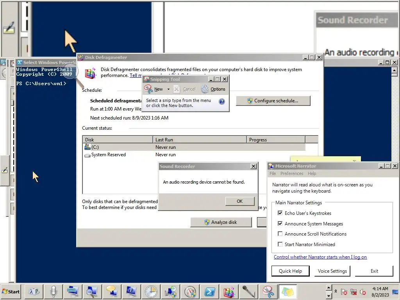Image resolution: width=400 pixels, height=300 pixels.
Task: Click the Analyze disk button
Action: pos(221,222)
